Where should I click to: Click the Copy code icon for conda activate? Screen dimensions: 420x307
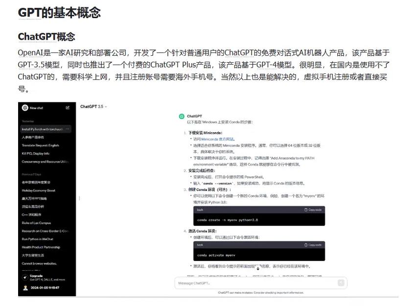[307, 245]
